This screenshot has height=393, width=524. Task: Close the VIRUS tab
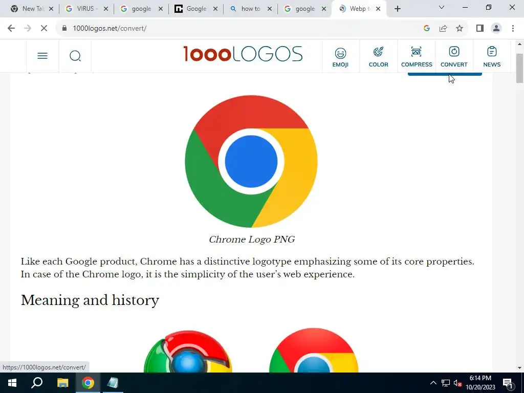(106, 9)
